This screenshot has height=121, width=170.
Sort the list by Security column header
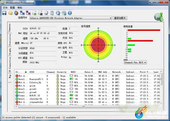[63, 72]
